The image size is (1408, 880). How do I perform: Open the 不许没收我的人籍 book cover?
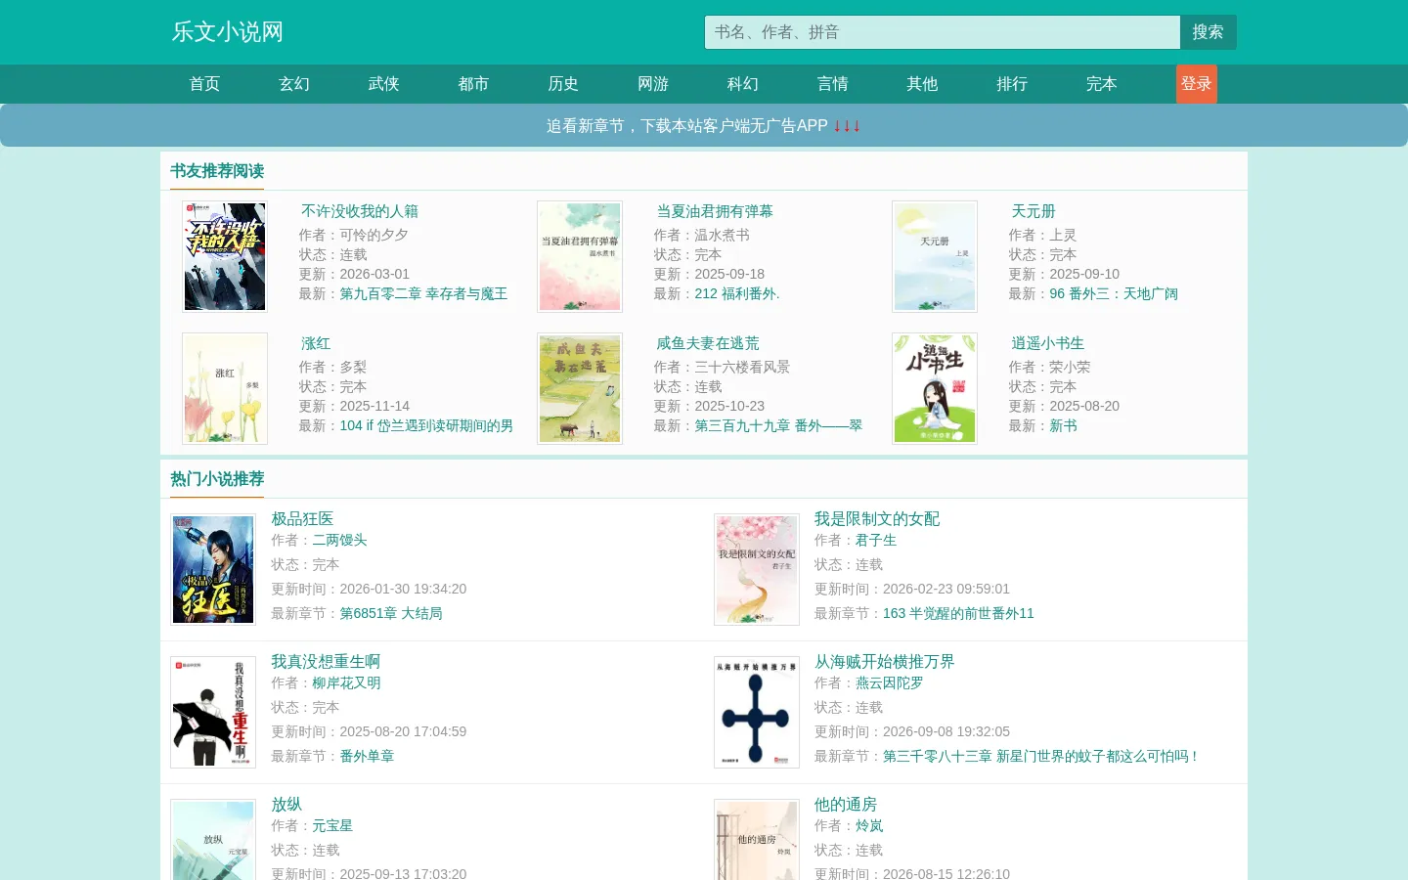pyautogui.click(x=225, y=257)
